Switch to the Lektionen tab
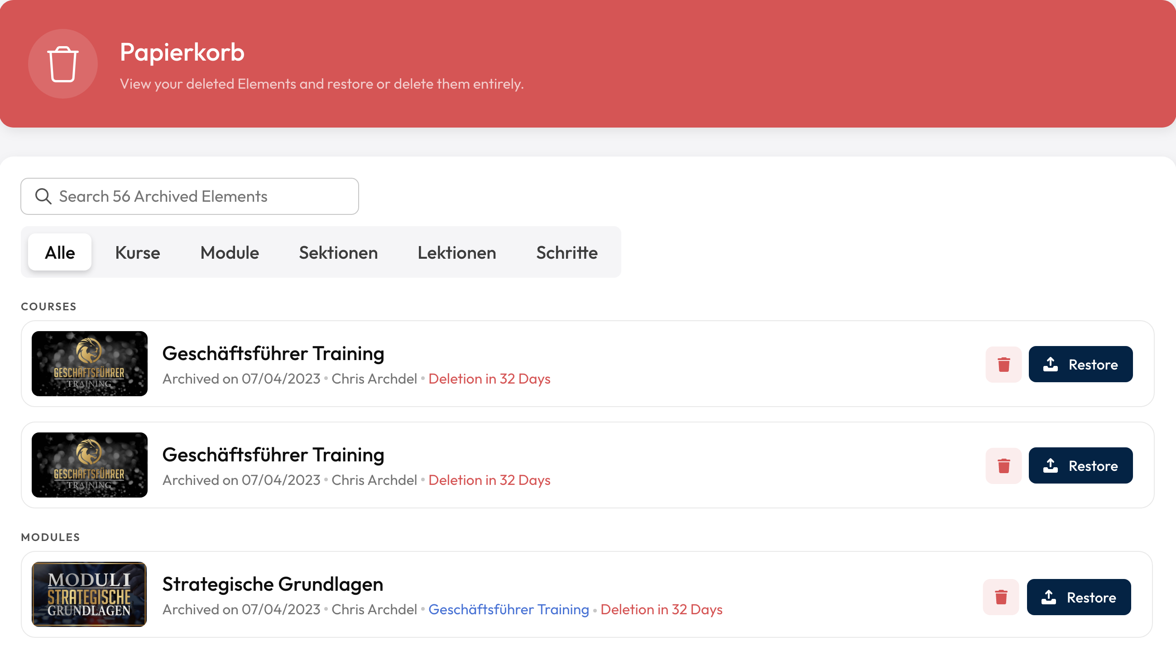The image size is (1176, 650). click(456, 252)
